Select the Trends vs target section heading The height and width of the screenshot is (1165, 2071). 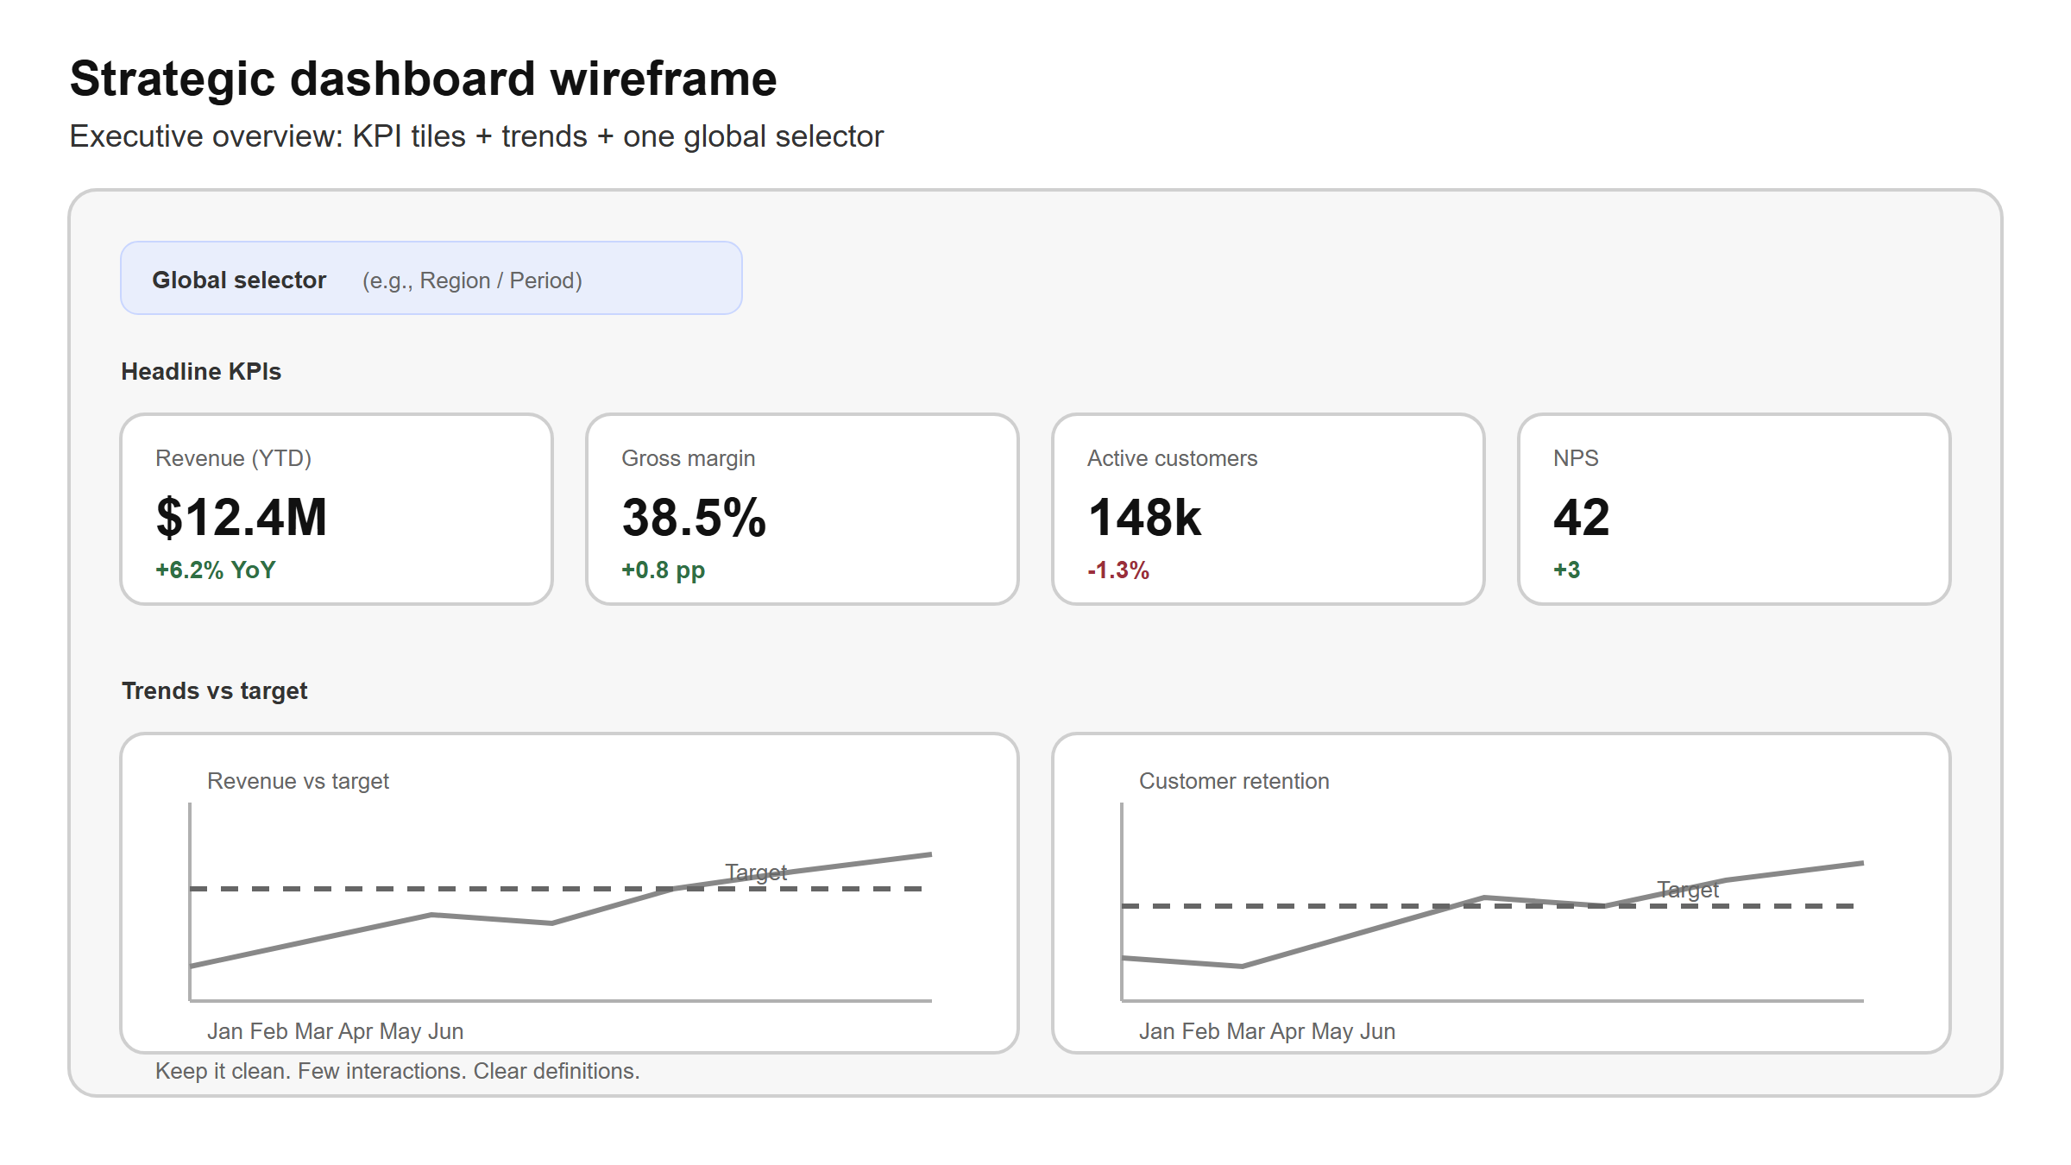coord(214,691)
